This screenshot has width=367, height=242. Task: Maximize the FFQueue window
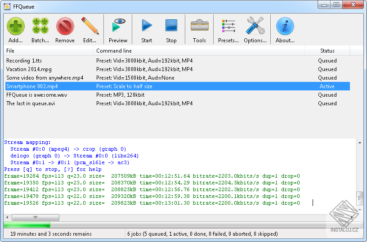[x=336, y=4]
